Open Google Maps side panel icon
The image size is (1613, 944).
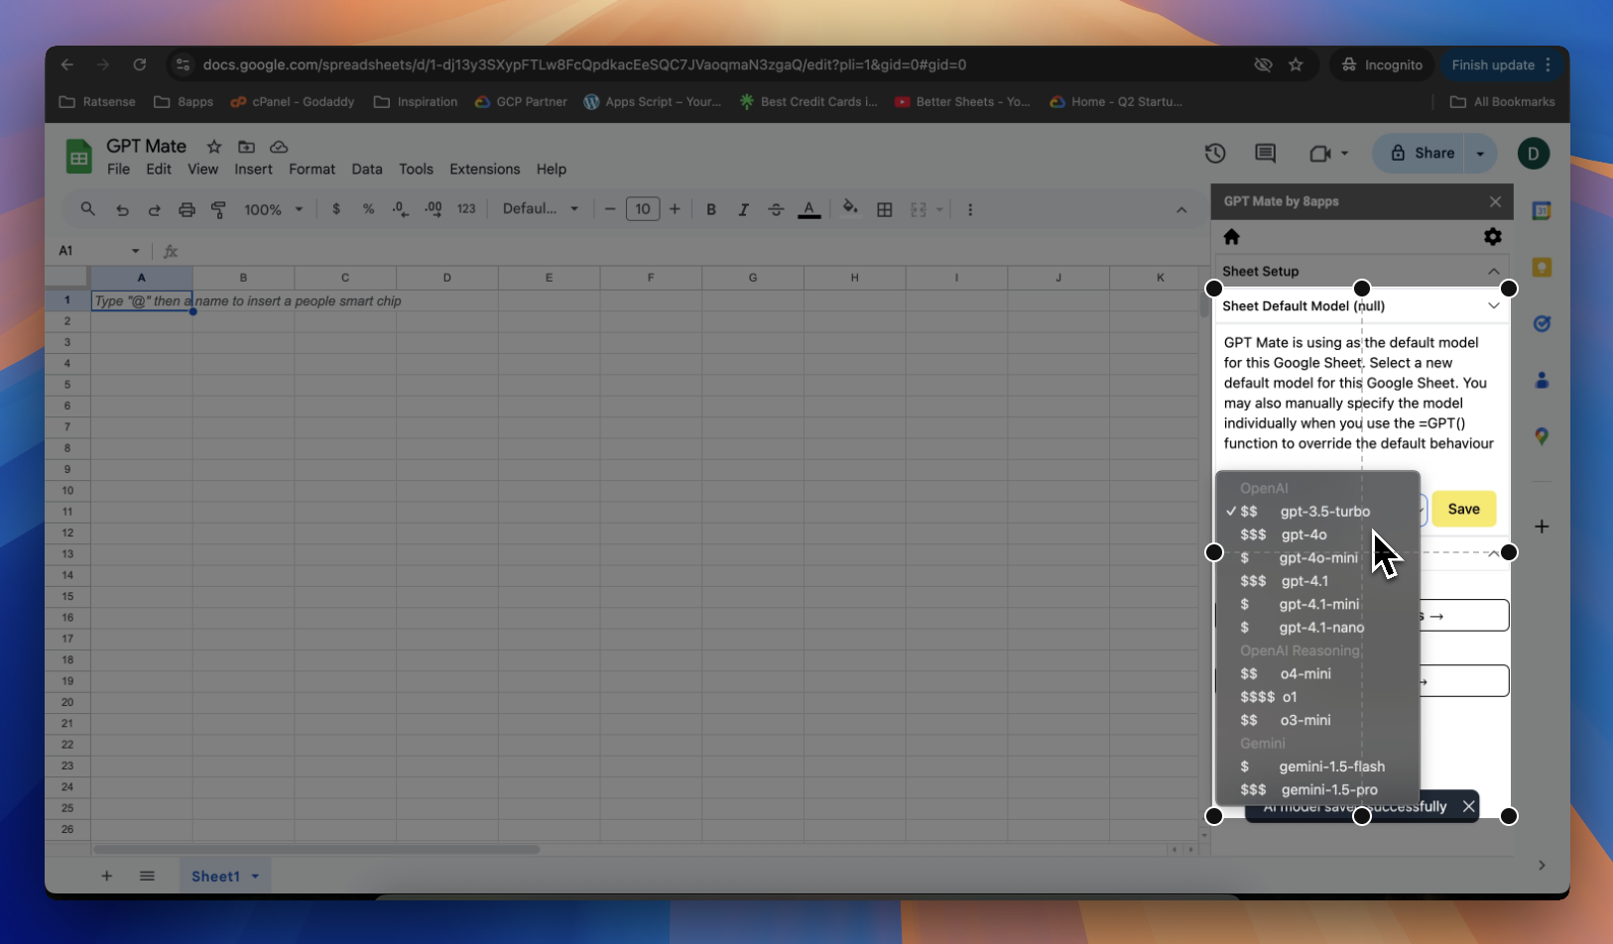1542,436
